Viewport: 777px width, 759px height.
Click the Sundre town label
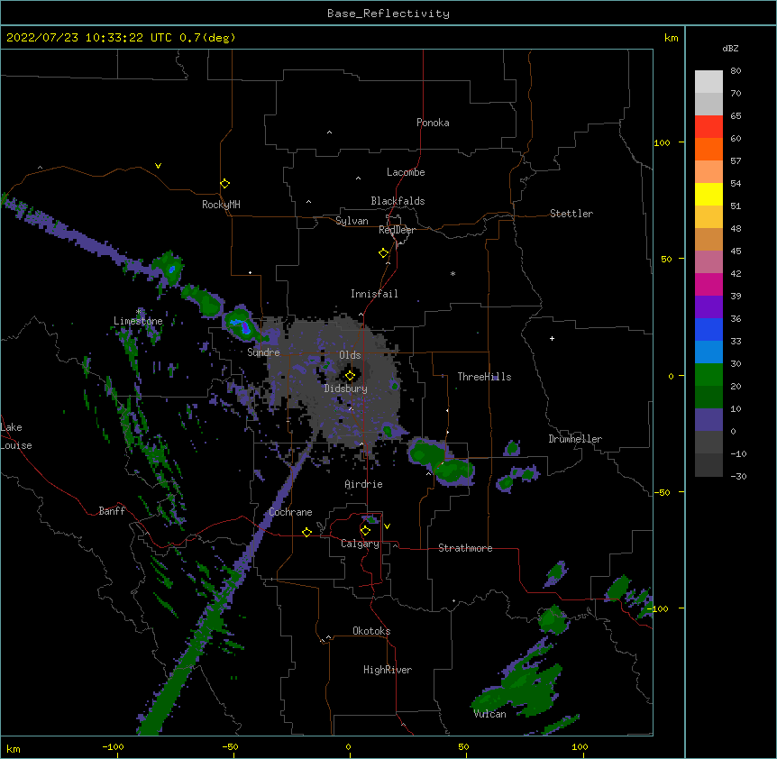pyautogui.click(x=263, y=352)
